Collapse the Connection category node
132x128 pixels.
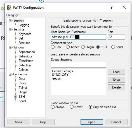[10, 74]
